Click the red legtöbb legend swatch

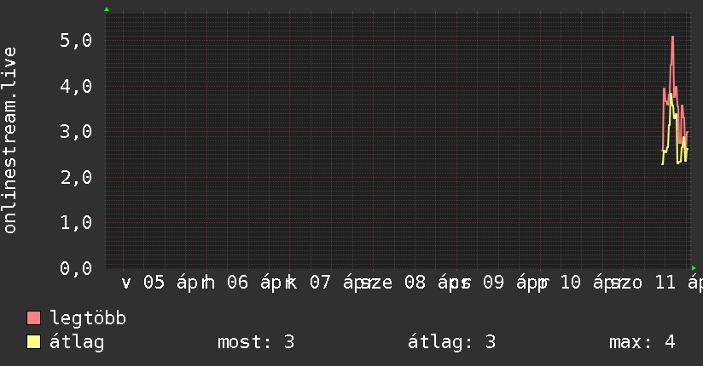[34, 318]
